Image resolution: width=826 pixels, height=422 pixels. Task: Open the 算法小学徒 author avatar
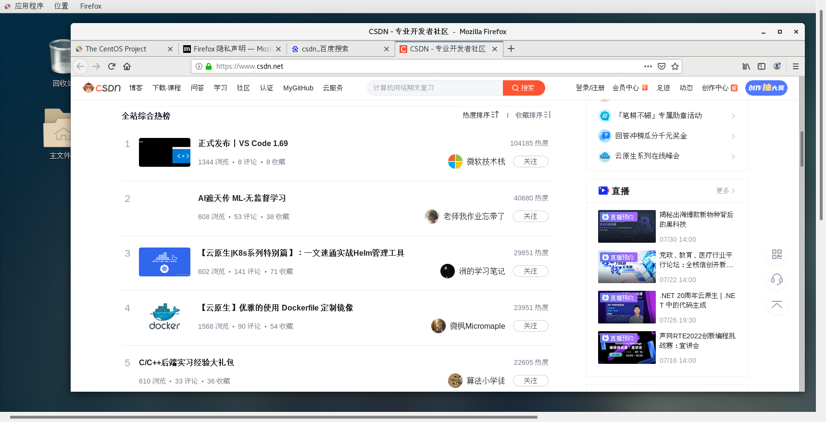pos(455,381)
